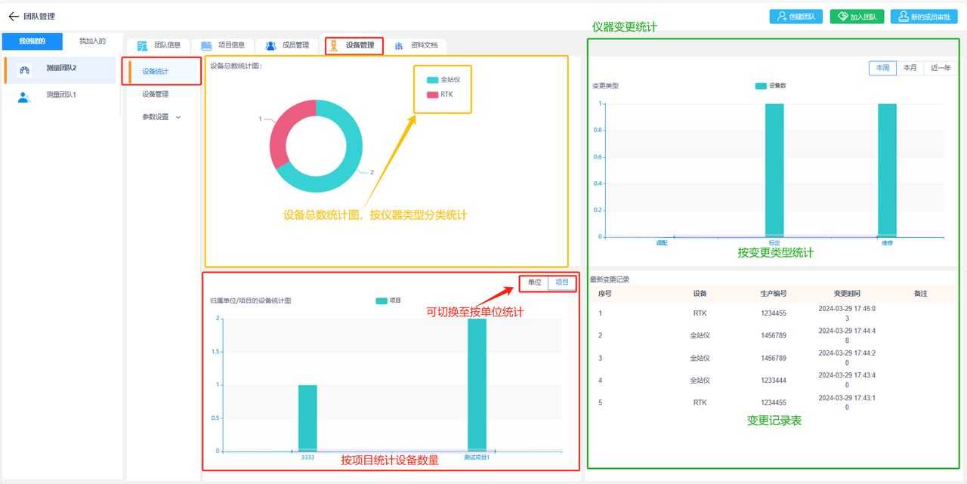This screenshot has width=967, height=484.
Task: Open 设备管理 in the left sidebar
Action: point(156,94)
